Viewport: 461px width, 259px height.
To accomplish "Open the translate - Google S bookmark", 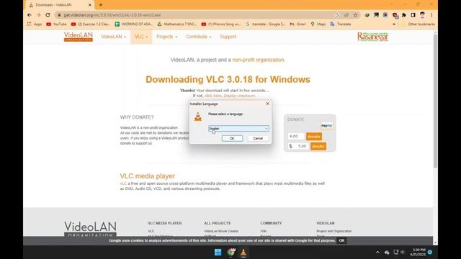I will click(266, 24).
